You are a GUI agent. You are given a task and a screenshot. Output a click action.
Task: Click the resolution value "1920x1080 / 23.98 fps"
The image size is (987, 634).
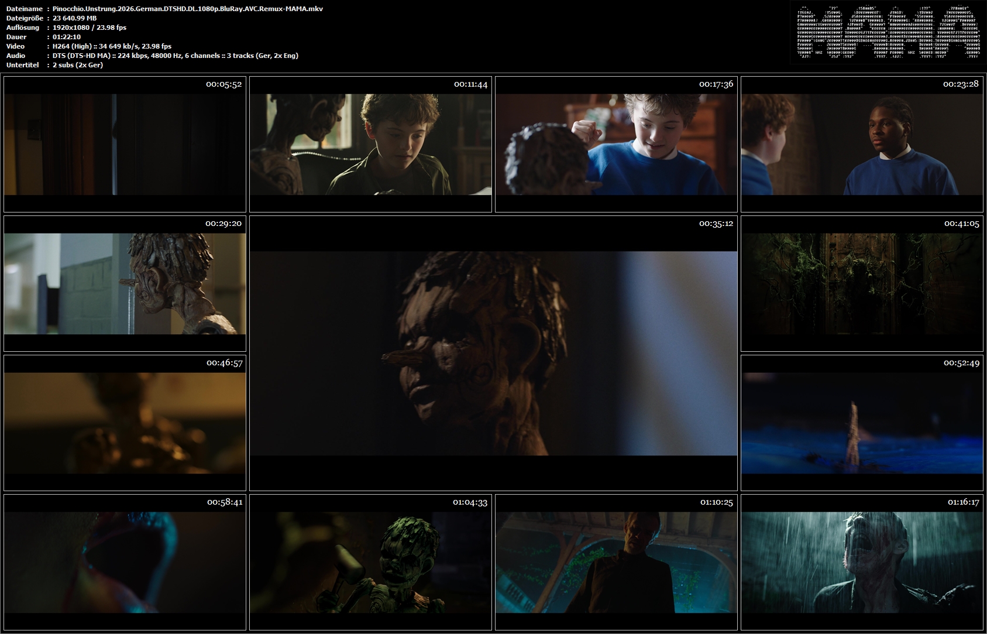tap(90, 28)
